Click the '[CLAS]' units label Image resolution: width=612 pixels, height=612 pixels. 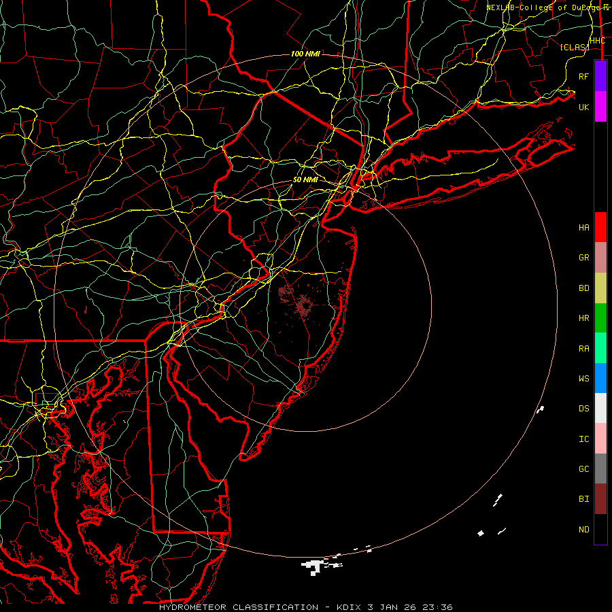point(574,47)
